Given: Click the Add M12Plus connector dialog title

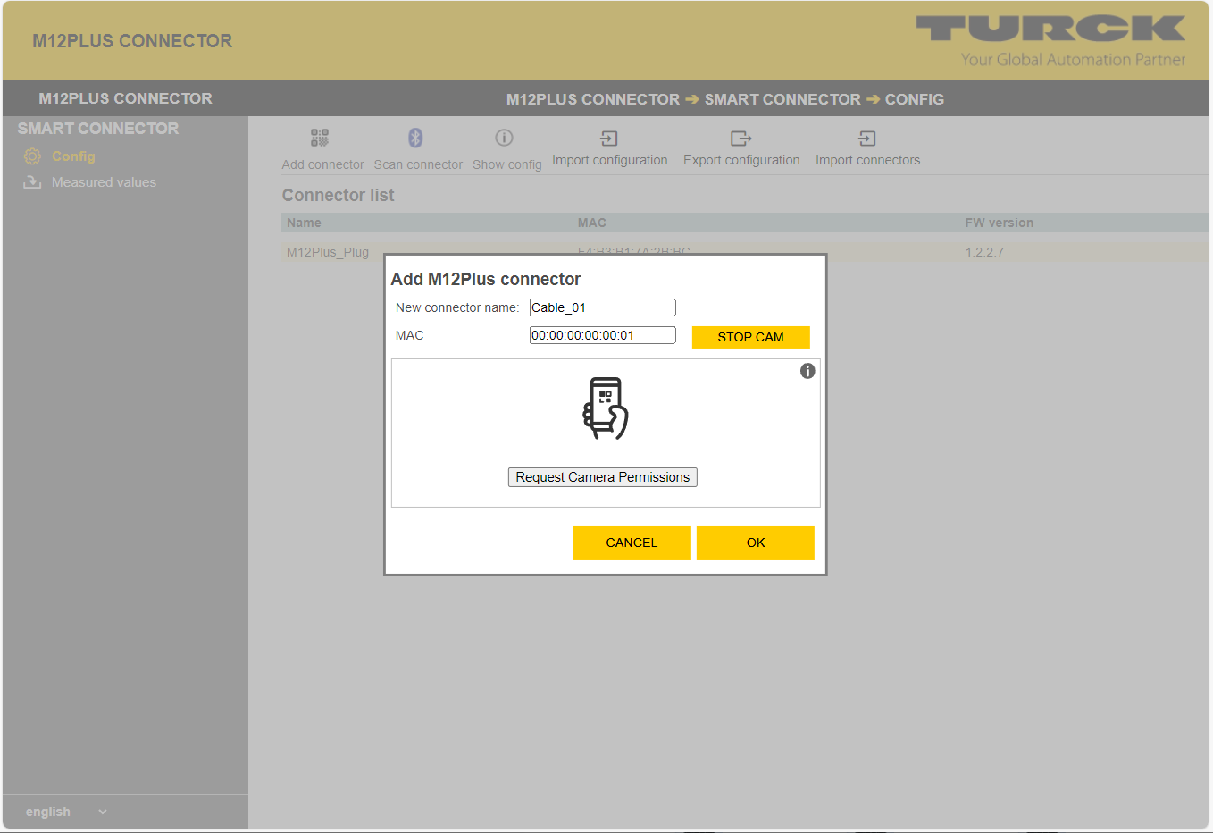Looking at the screenshot, I should tap(486, 279).
